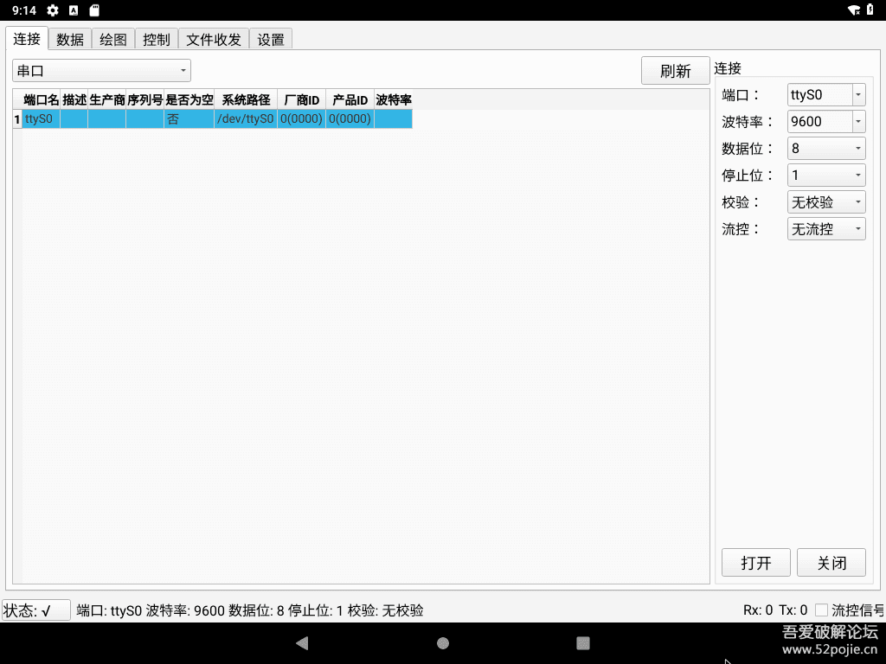Switch to the 文件收发 tab

click(212, 39)
